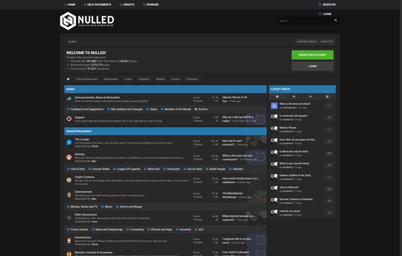Screen dimensions: 402x256
Task: Open the Support forum title
Action: pyautogui.click(x=79, y=118)
